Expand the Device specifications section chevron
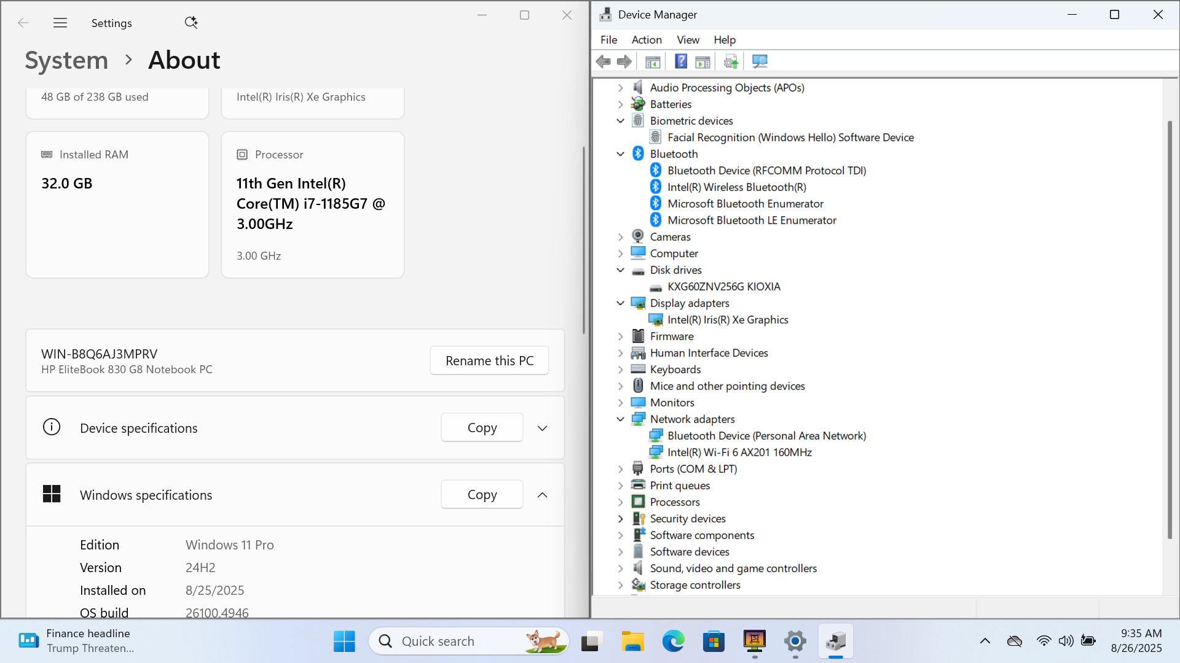Viewport: 1180px width, 663px height. pos(542,428)
